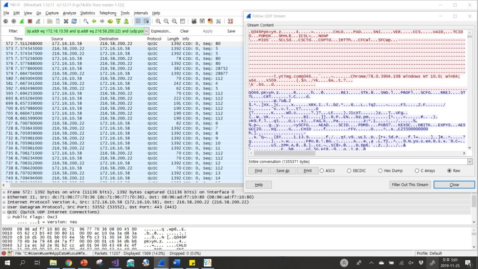Screen dimensions: 478x269
Task: Expand the Internet Protocol Version 4 row
Action: click(x=4, y=202)
